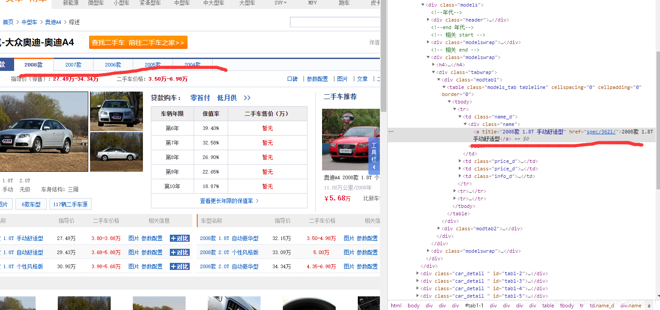This screenshot has width=660, height=310.
Task: Open the 跑车 category tab
Action: click(344, 3)
